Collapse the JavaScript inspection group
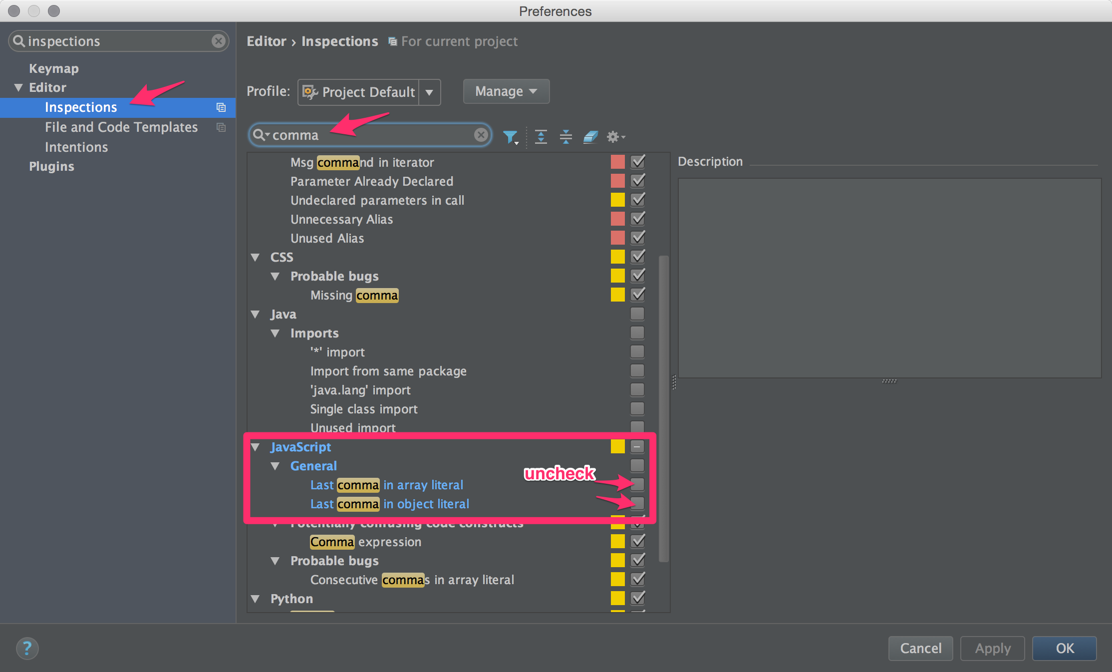The height and width of the screenshot is (672, 1112). [256, 447]
